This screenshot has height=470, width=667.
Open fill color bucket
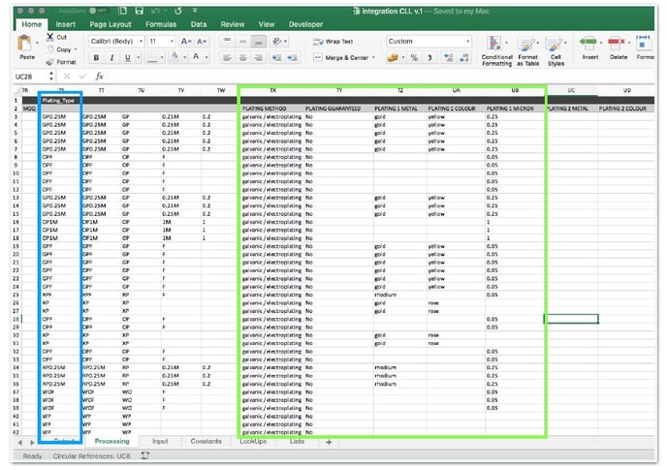[175, 56]
